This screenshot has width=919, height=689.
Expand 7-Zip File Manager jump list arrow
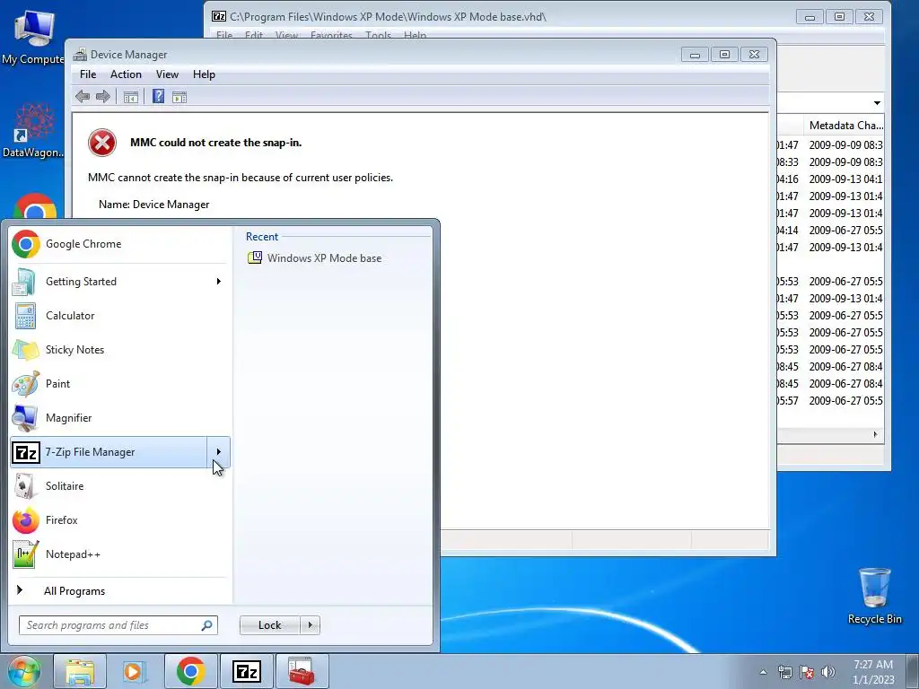219,452
